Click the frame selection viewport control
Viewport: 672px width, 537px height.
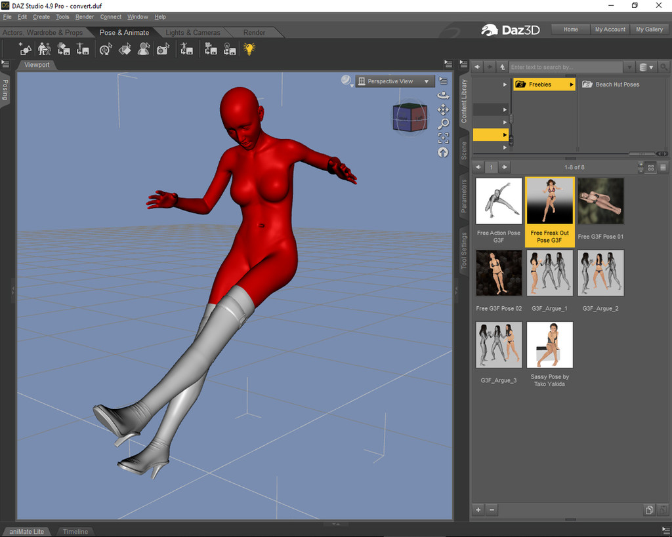(443, 138)
